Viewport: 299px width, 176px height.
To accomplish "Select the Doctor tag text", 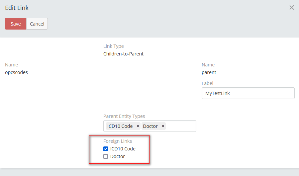I will 150,126.
